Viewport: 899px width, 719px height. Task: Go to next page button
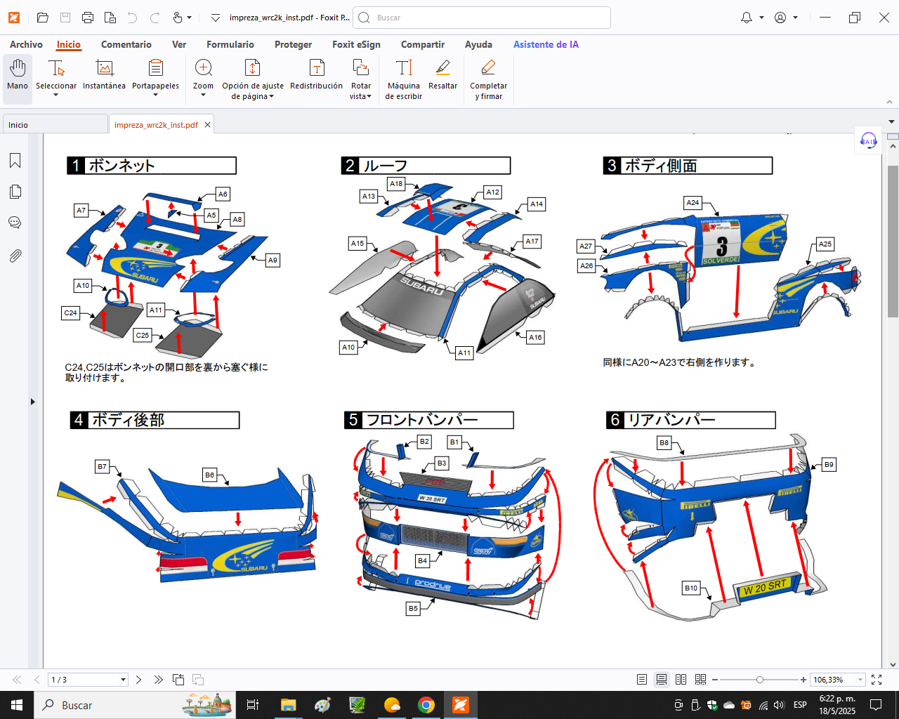tap(139, 680)
